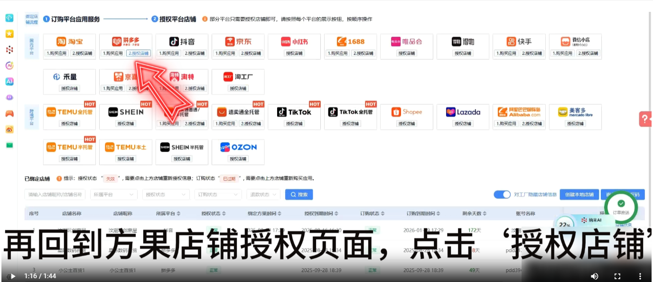Image resolution: width=653 pixels, height=282 pixels.
Task: Click 2.授权店铺 under 京东
Action: [x=251, y=53]
